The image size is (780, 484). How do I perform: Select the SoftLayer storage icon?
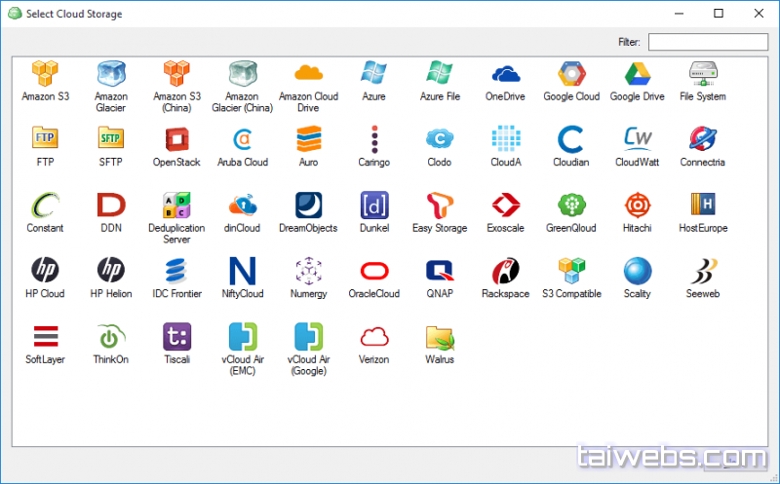click(x=45, y=337)
